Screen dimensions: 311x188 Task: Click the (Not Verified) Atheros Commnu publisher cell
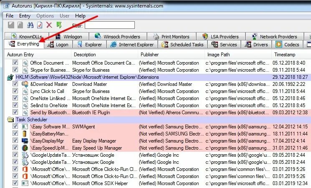coord(171,113)
